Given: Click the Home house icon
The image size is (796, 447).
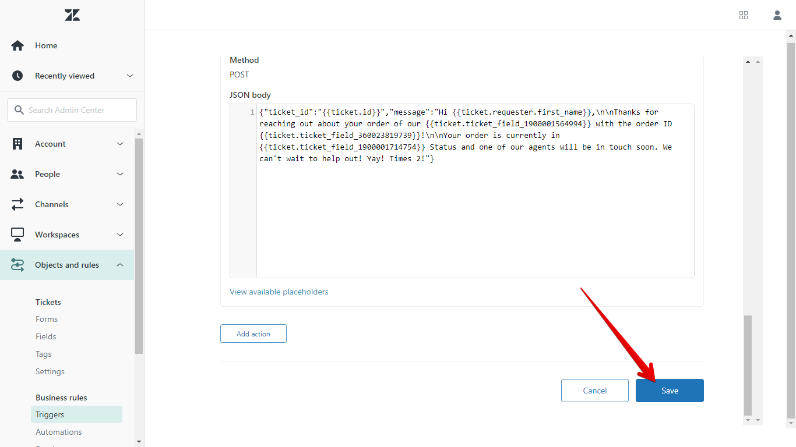Looking at the screenshot, I should [17, 45].
